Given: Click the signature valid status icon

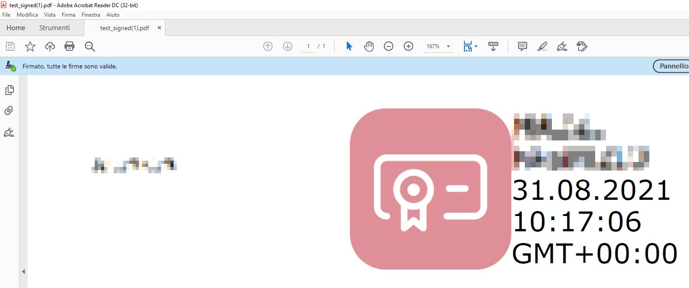Looking at the screenshot, I should [x=10, y=66].
